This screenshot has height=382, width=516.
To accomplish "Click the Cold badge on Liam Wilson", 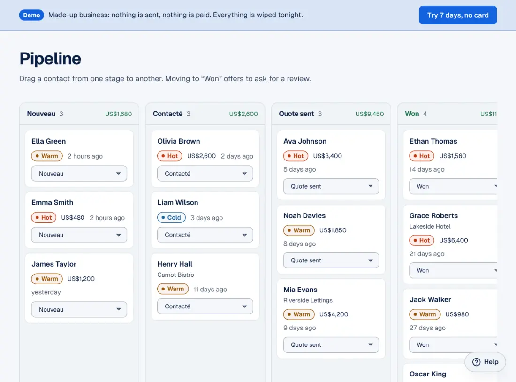I will [x=171, y=218].
